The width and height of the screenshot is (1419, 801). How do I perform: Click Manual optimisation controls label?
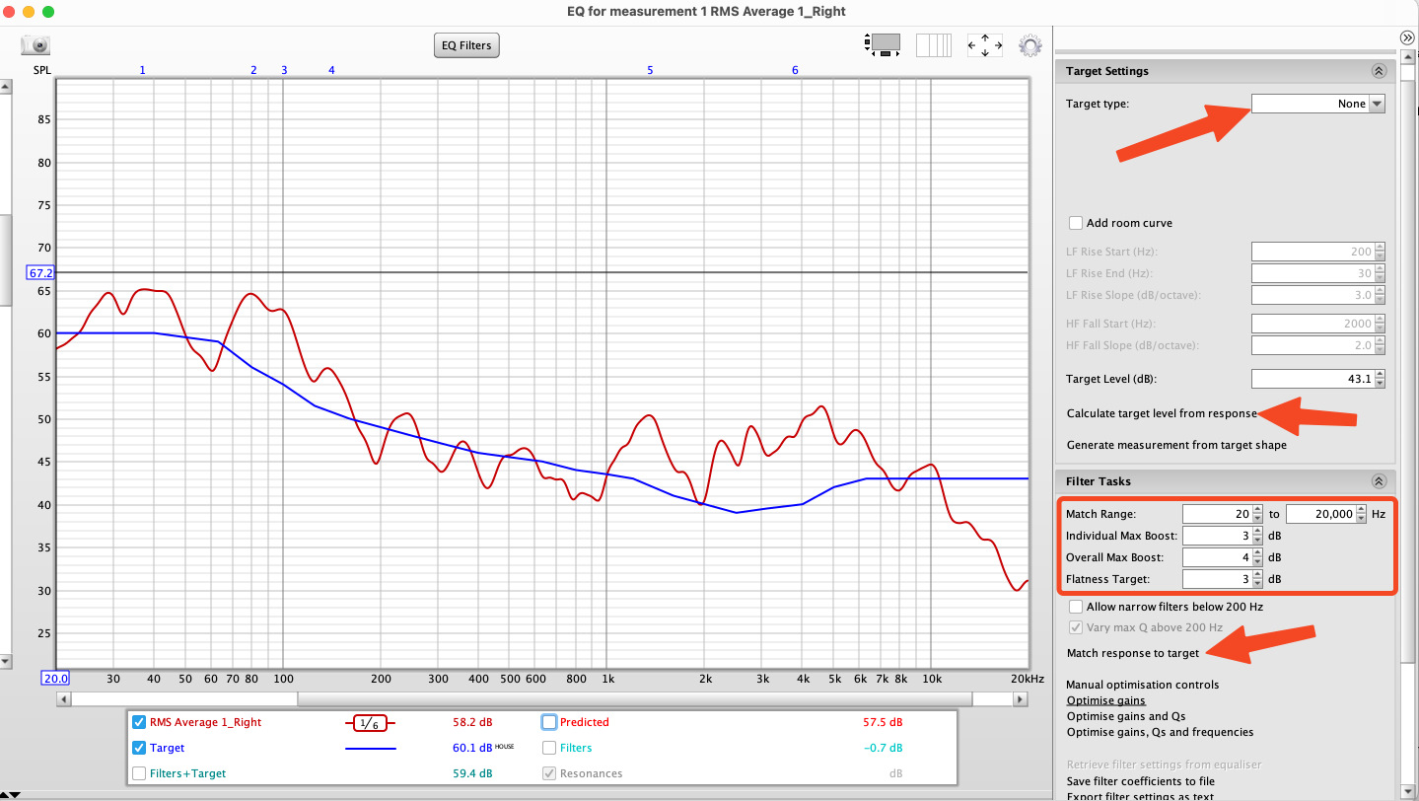(1143, 685)
